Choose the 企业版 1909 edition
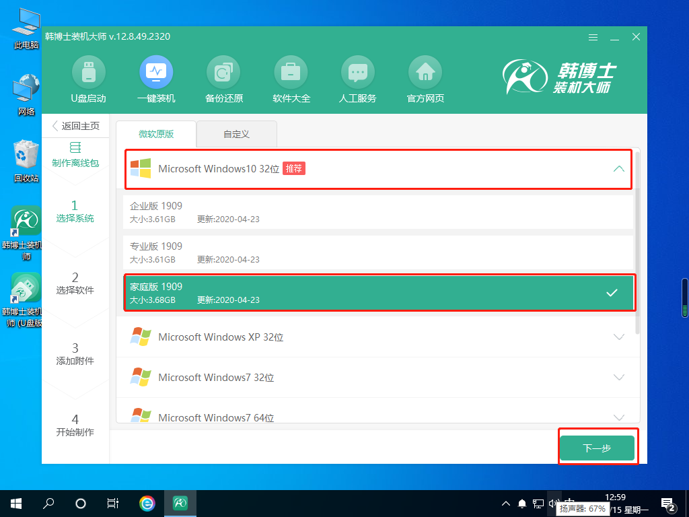Image resolution: width=689 pixels, height=517 pixels. click(379, 212)
